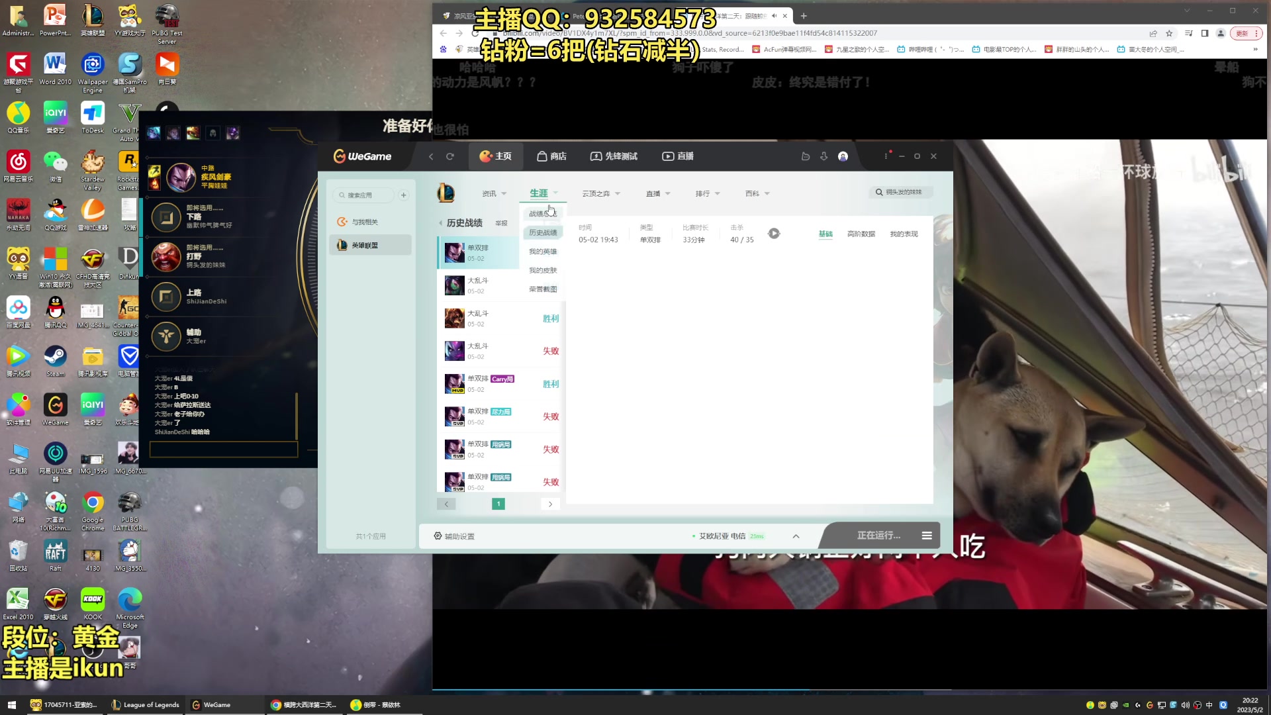Switch to 基础 tab

pos(825,234)
